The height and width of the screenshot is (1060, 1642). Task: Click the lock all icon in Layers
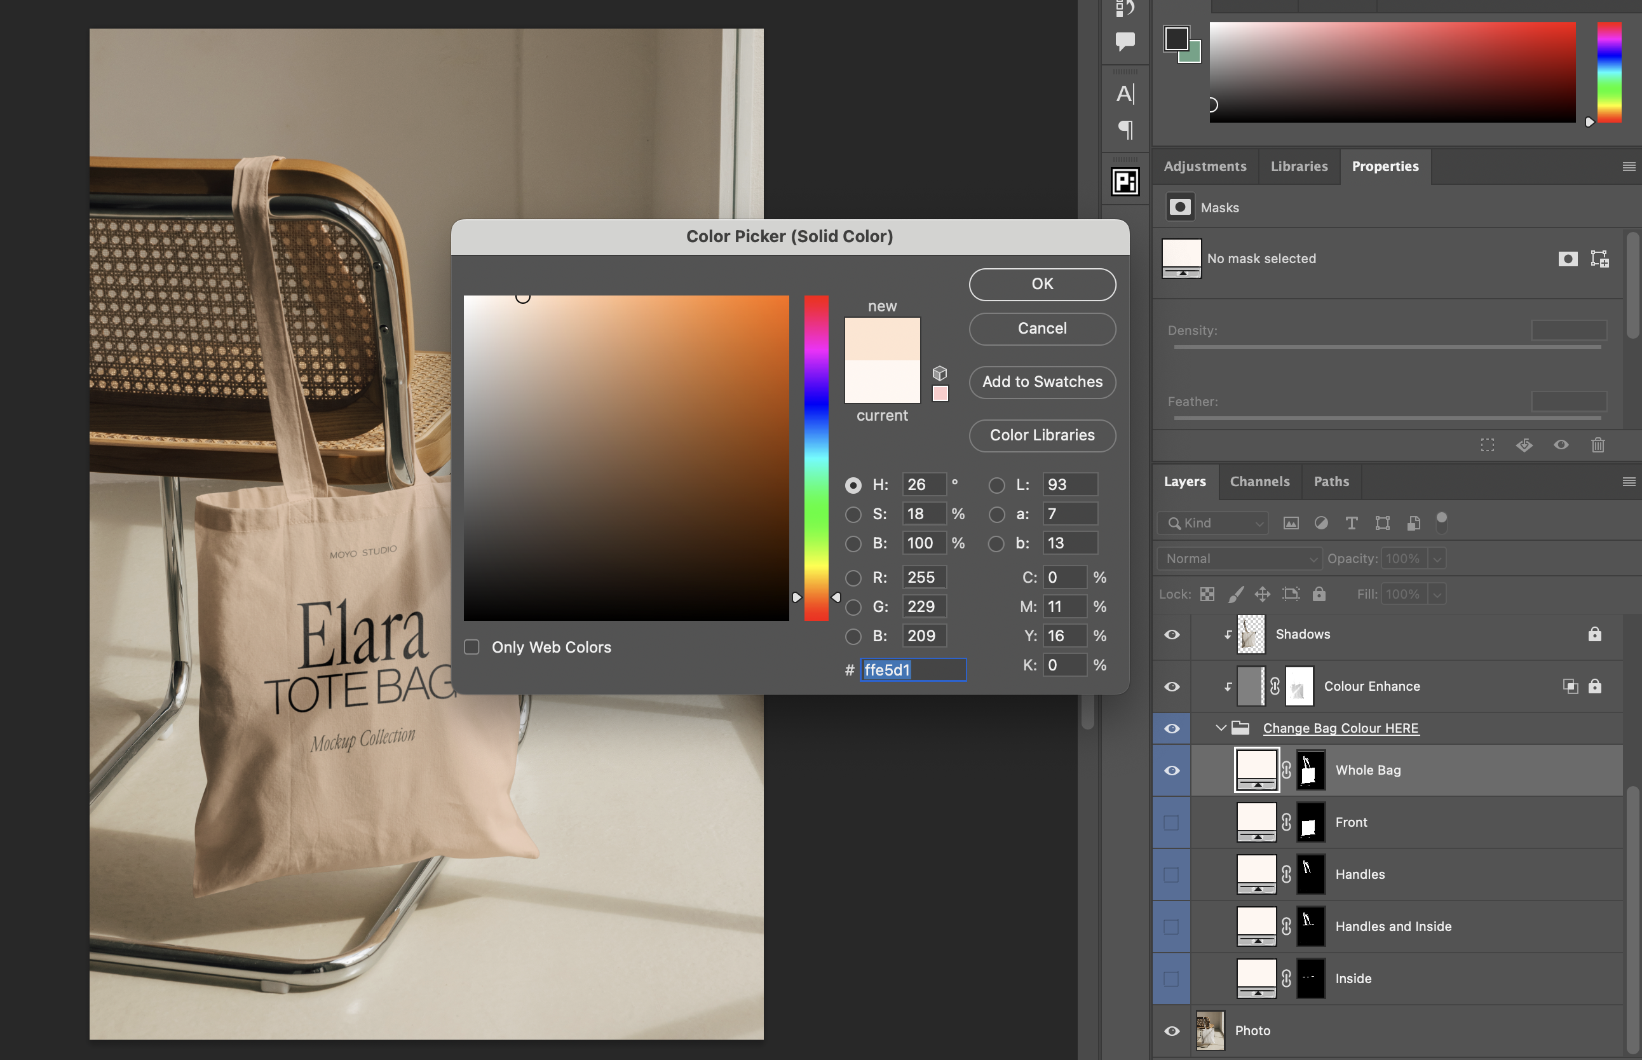pyautogui.click(x=1318, y=594)
